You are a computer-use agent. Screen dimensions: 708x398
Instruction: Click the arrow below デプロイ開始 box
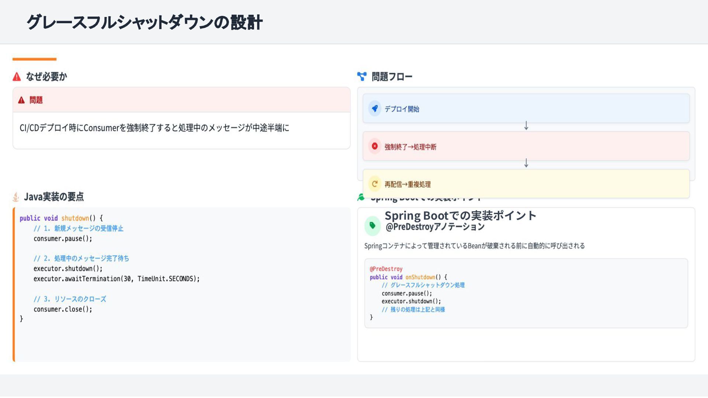(x=526, y=126)
